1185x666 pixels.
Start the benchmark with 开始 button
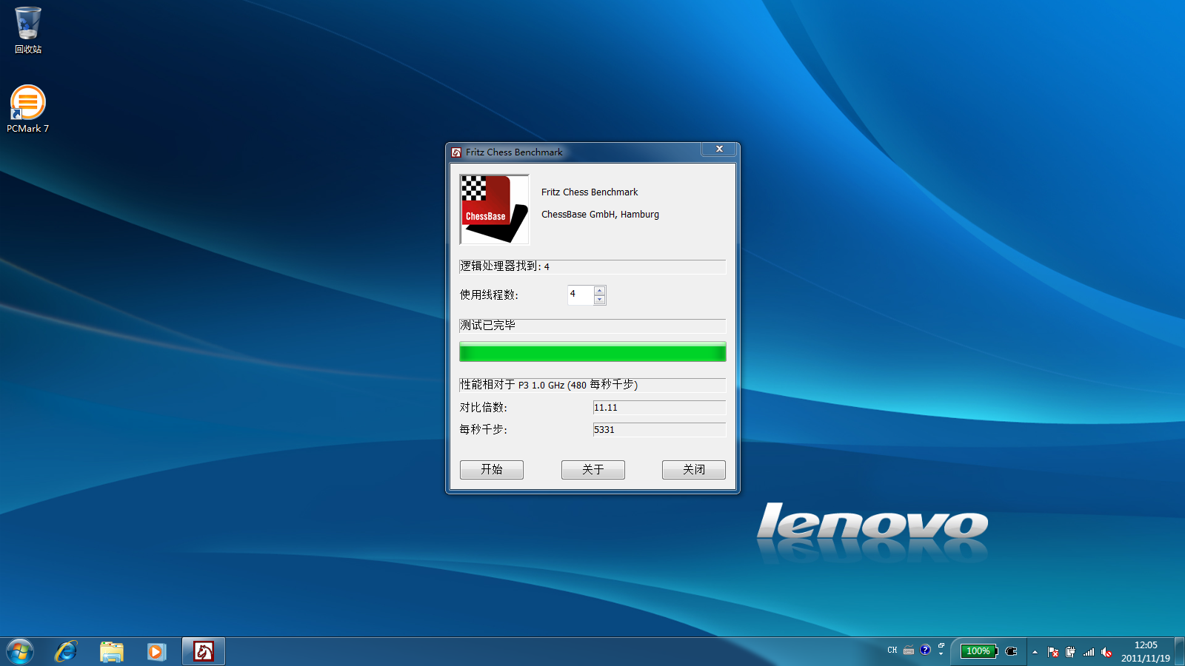coord(492,470)
